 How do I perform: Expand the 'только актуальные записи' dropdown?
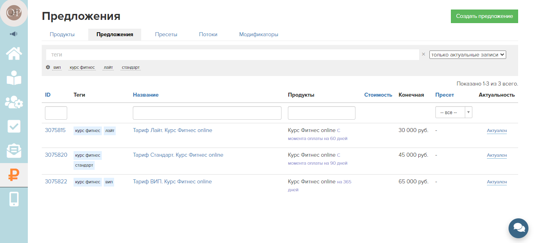468,55
